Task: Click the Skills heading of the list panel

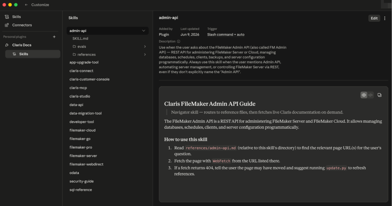Action: [73, 18]
